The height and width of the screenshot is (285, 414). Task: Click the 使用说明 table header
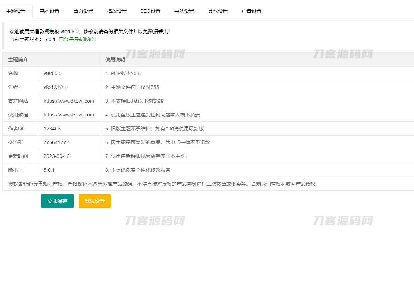click(x=113, y=59)
